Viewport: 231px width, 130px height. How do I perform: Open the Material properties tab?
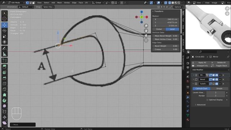pos(188,120)
